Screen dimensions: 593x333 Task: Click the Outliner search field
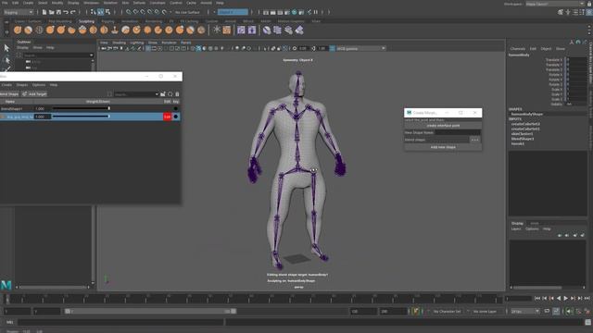pos(57,55)
